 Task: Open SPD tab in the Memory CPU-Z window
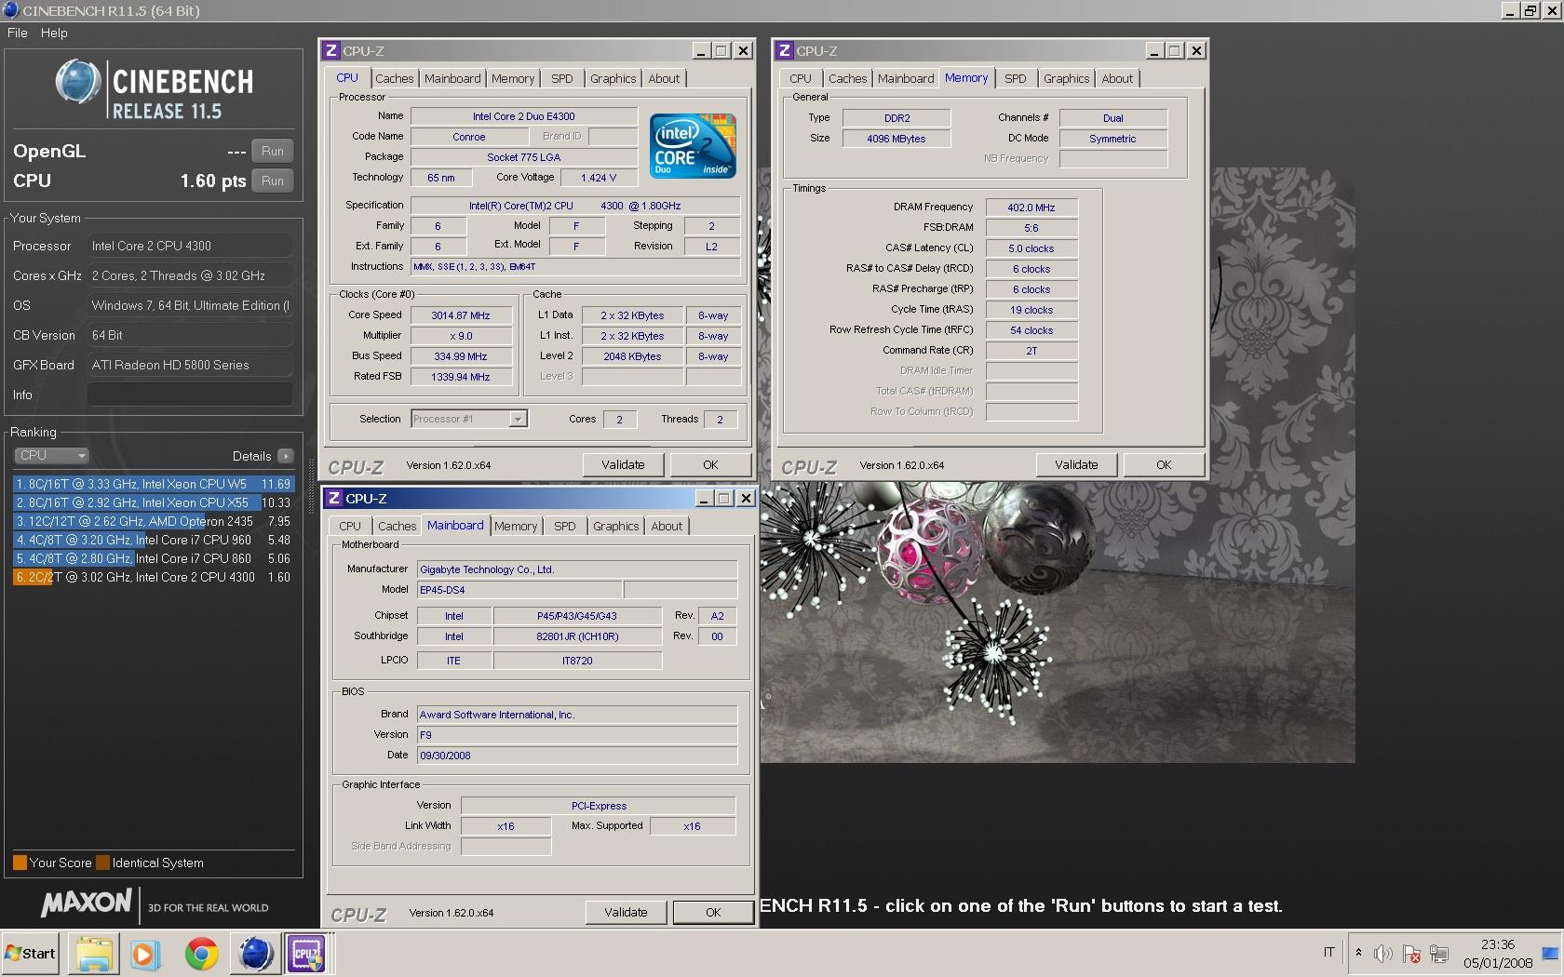pyautogui.click(x=1016, y=79)
